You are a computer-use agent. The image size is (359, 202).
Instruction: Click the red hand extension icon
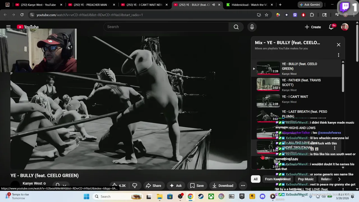coord(303,15)
